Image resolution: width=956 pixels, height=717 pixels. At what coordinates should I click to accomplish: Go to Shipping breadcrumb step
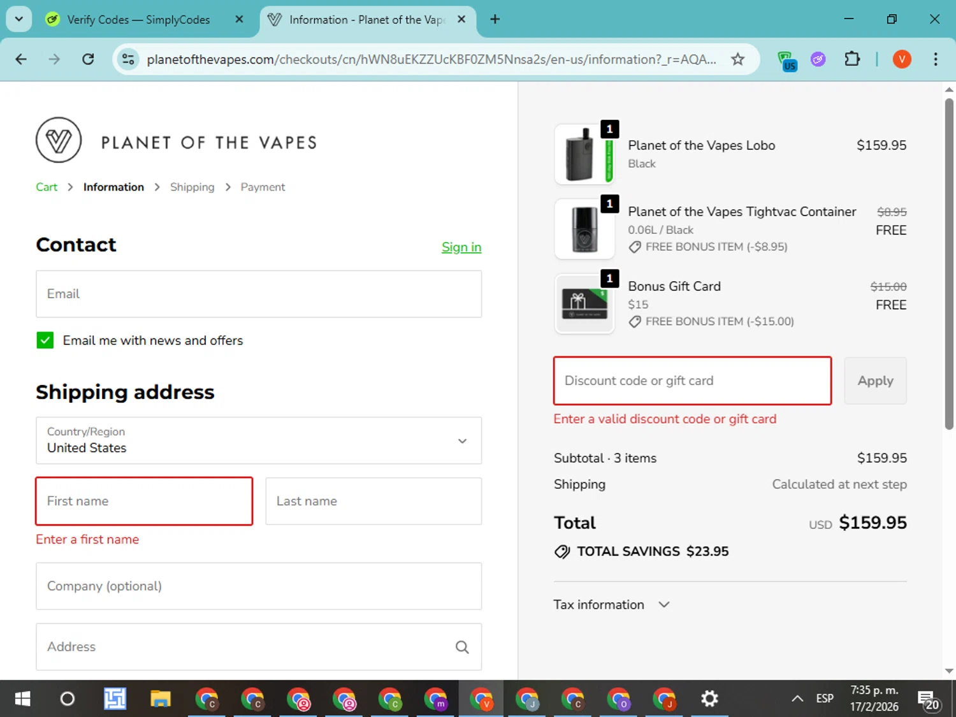(x=192, y=187)
